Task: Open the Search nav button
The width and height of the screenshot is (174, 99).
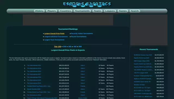Action: coord(135,11)
